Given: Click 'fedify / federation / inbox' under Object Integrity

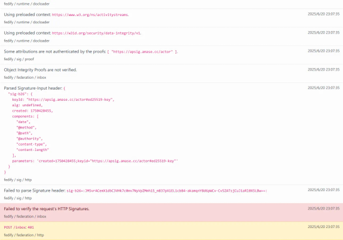Looking at the screenshot, I should point(25,78).
